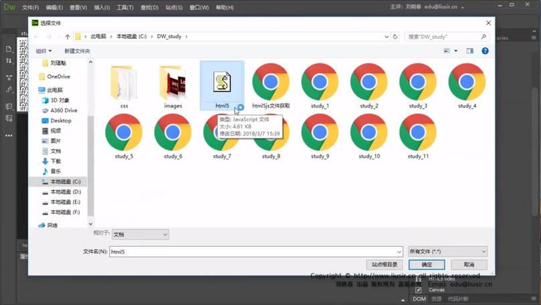Viewport: 541px width, 305px height.
Task: Click the search magnifier in the DW_study search box
Action: point(483,37)
